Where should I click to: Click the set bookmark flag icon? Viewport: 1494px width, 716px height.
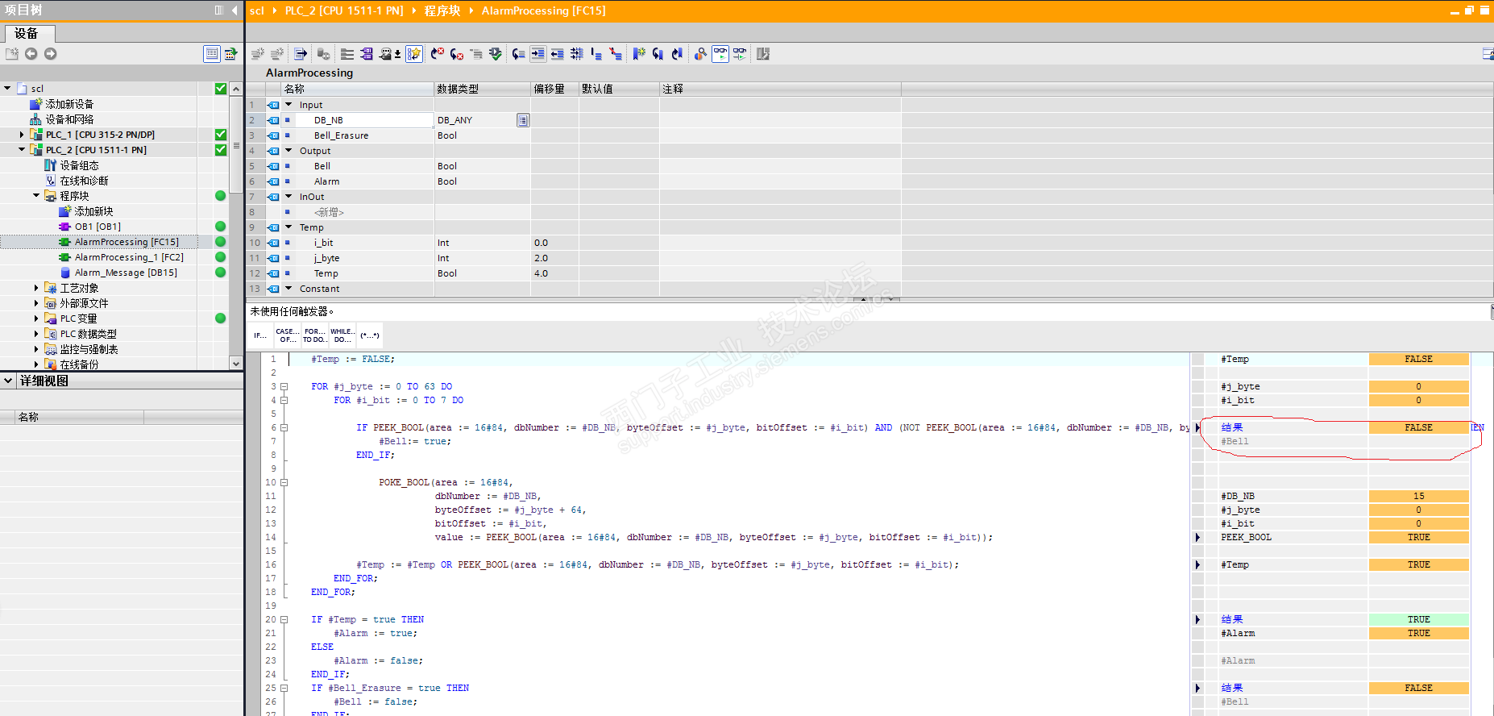click(638, 54)
